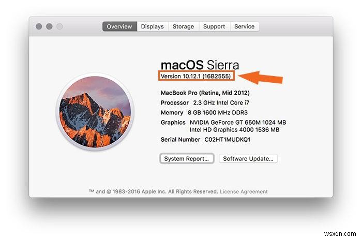Go to the Service tab
Viewport: 362px width, 239px height.
(x=244, y=26)
